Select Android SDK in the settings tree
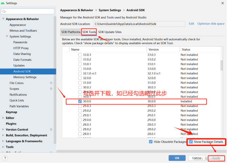 28,72
